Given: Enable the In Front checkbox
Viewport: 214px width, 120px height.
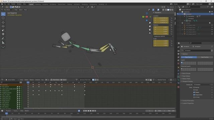Looking at the screenshot, I should [x=194, y=97].
